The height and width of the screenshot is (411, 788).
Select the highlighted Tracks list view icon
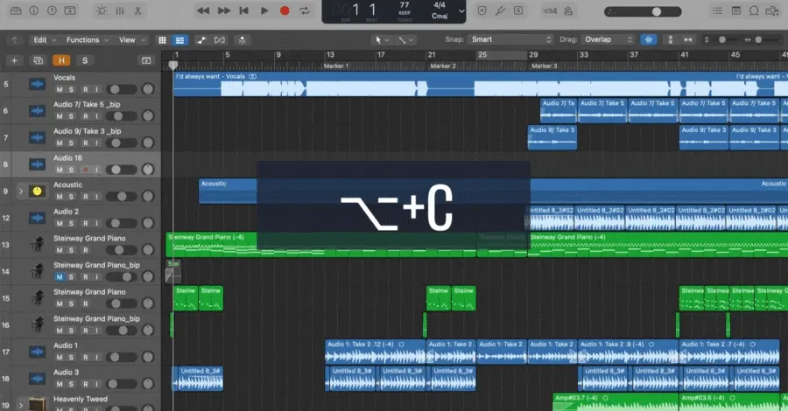coord(179,40)
